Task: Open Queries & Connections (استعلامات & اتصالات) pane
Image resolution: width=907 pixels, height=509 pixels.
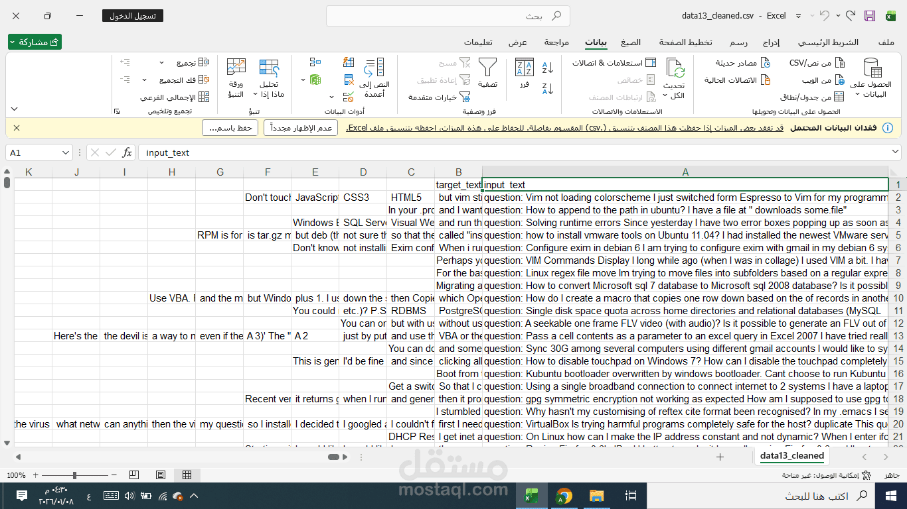Action: pos(614,63)
